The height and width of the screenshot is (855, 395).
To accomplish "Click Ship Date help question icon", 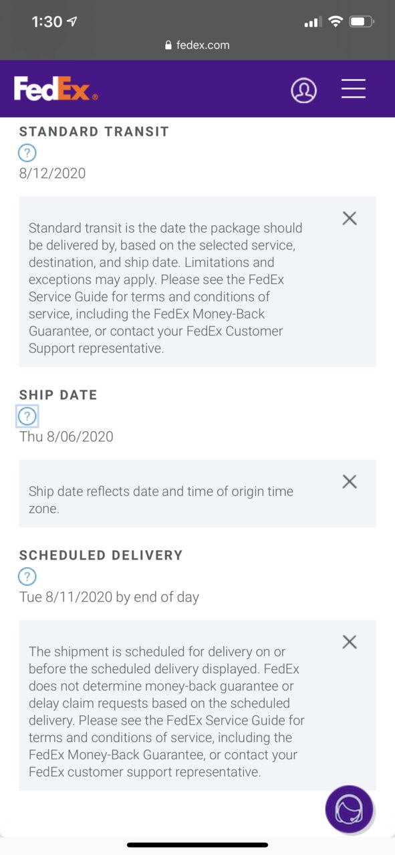I will (27, 416).
